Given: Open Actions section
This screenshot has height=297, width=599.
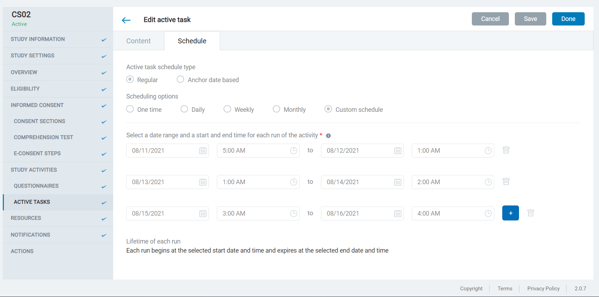Looking at the screenshot, I should [x=58, y=251].
